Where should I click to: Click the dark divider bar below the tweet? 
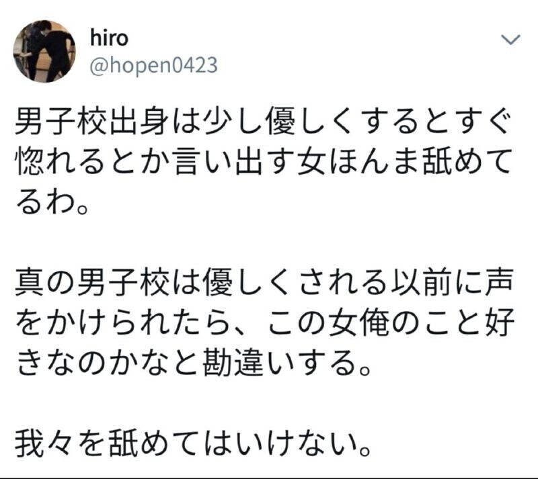pos(269,478)
